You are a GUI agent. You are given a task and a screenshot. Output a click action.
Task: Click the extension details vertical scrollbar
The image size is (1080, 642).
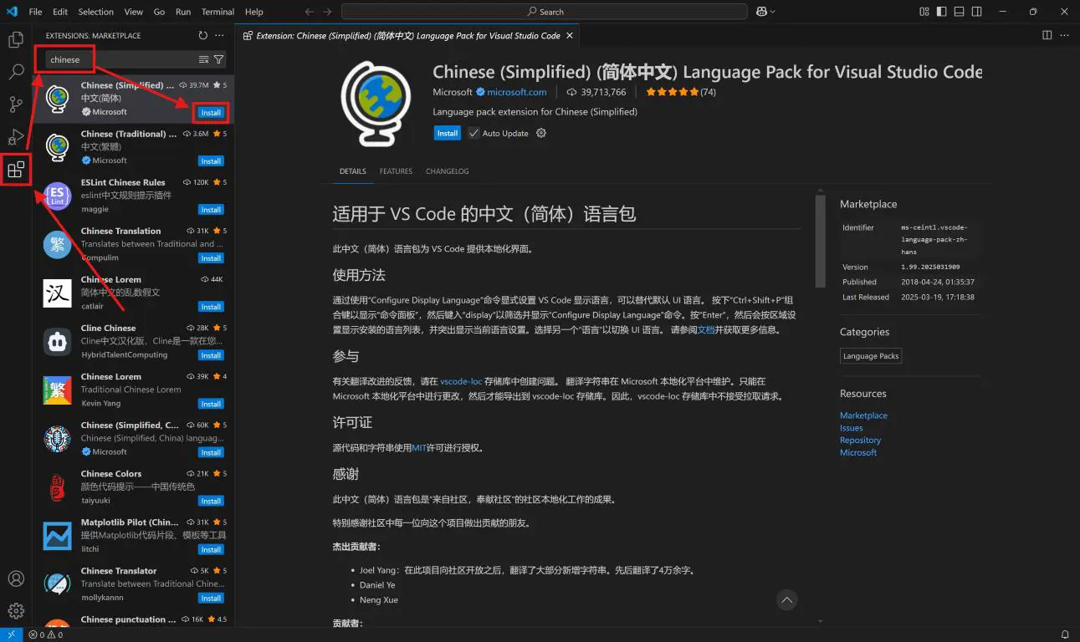[x=821, y=242]
